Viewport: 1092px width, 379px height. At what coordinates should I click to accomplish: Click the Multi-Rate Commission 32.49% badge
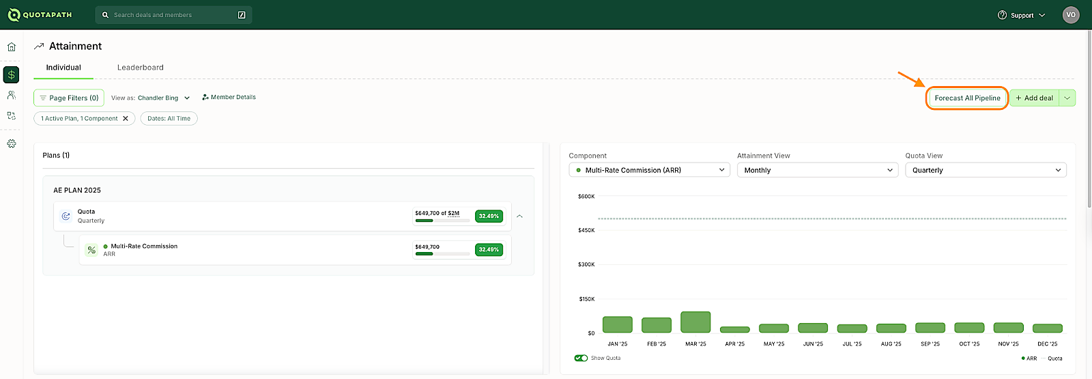tap(489, 249)
